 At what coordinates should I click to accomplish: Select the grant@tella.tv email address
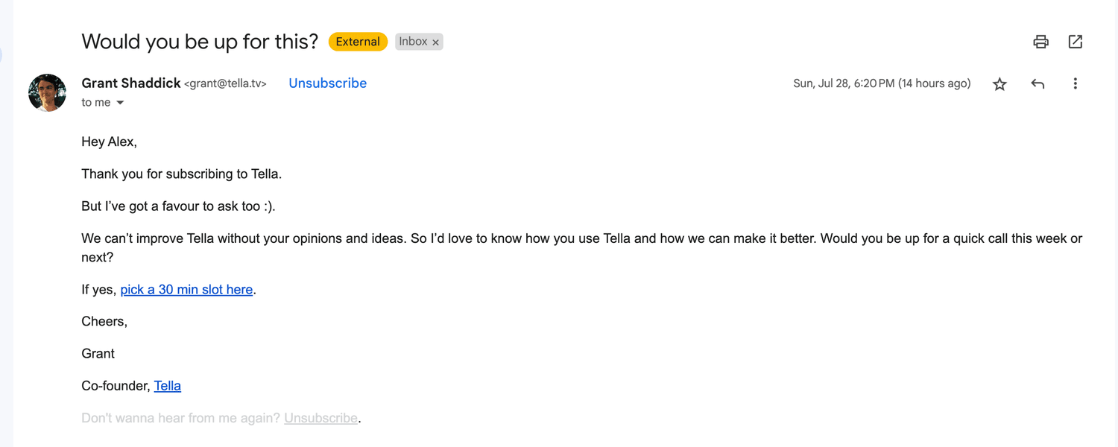click(x=225, y=84)
